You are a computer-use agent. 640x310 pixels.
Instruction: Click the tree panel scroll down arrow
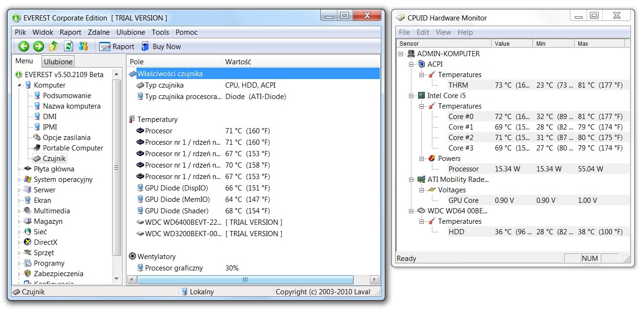point(117,279)
